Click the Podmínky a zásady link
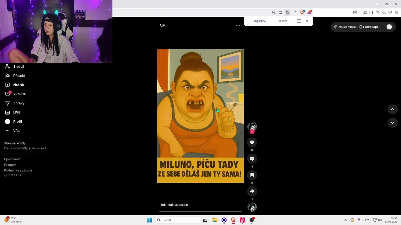This screenshot has width=401, height=225. tap(18, 170)
